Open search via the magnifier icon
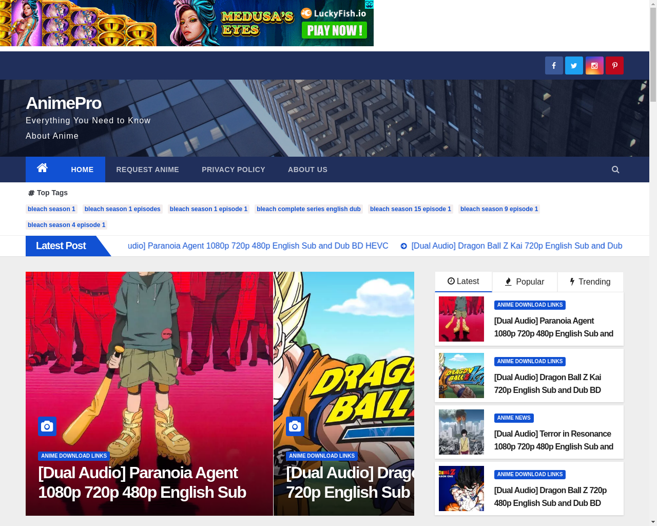 click(615, 169)
